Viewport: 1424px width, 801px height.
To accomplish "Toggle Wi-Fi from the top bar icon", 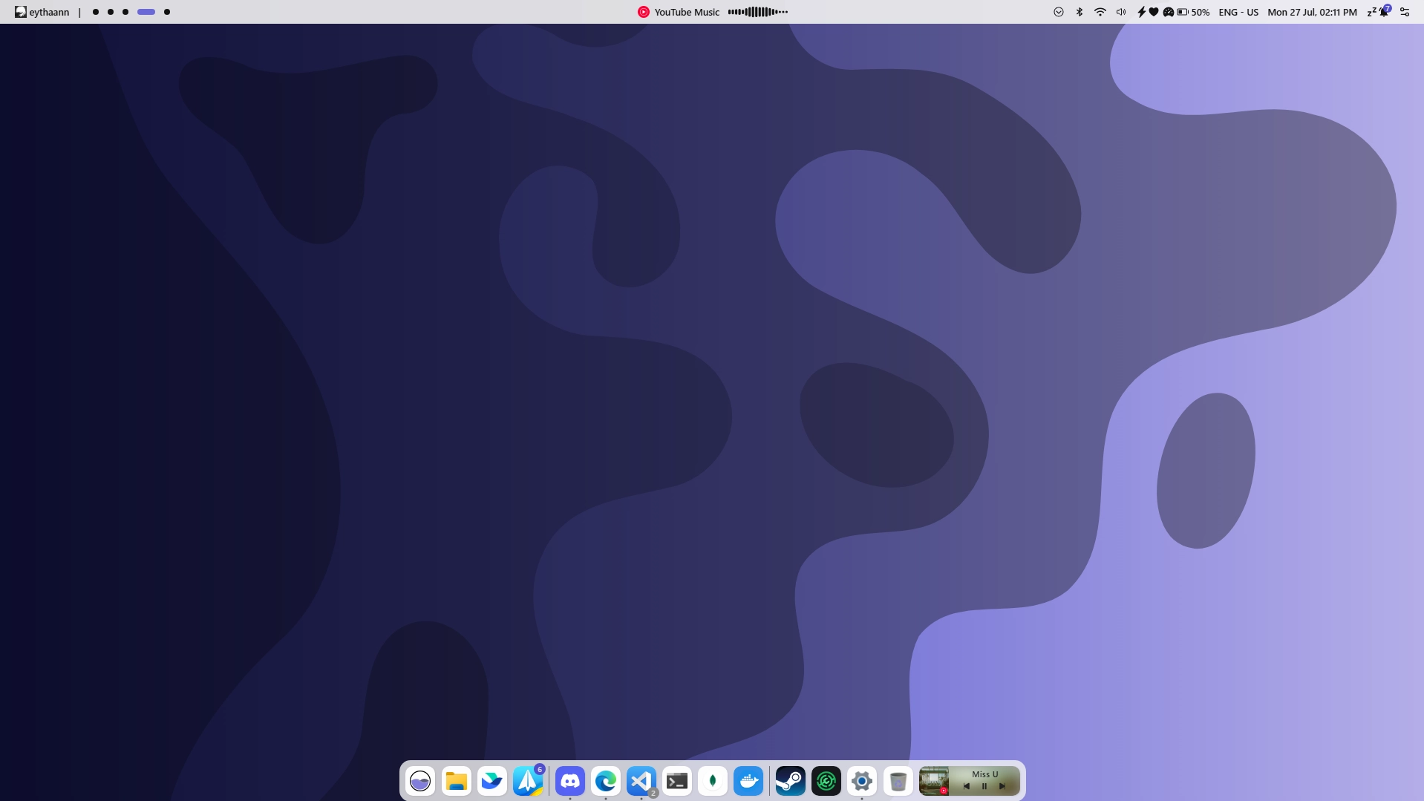I will (1100, 12).
